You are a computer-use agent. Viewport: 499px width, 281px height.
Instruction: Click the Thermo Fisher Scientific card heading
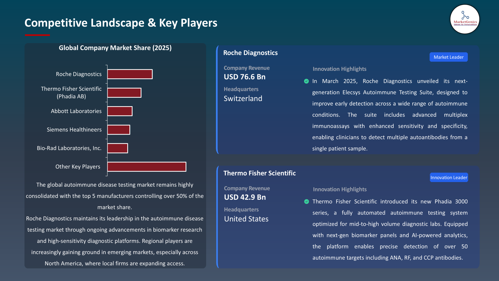pyautogui.click(x=259, y=173)
